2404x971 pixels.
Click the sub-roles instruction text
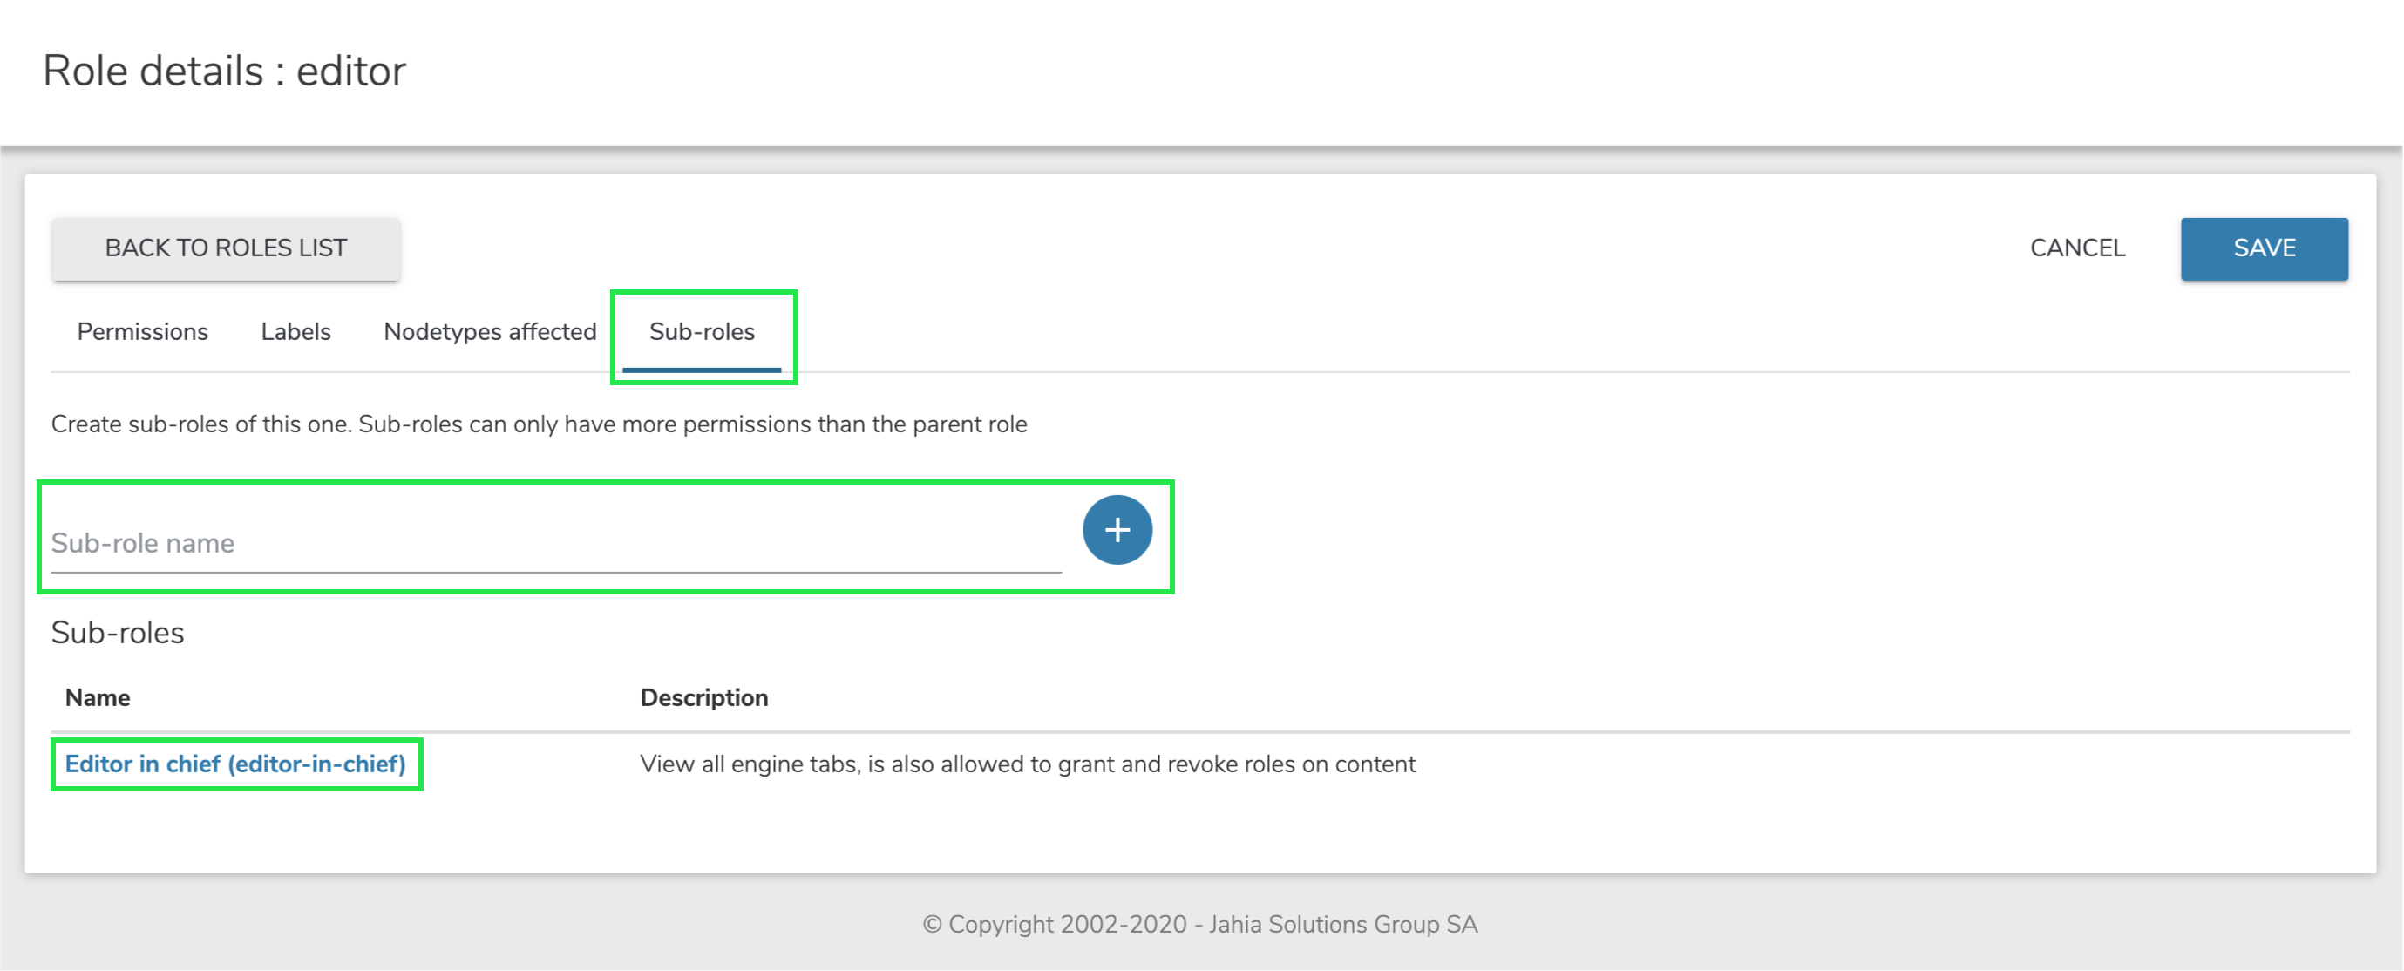tap(538, 423)
